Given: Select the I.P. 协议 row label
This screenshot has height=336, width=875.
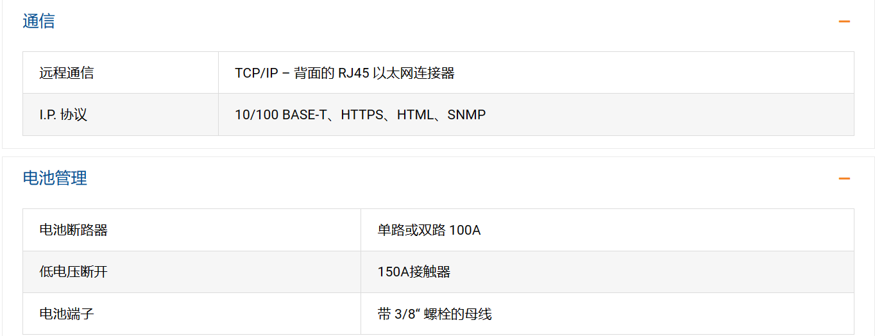Looking at the screenshot, I should tap(63, 115).
